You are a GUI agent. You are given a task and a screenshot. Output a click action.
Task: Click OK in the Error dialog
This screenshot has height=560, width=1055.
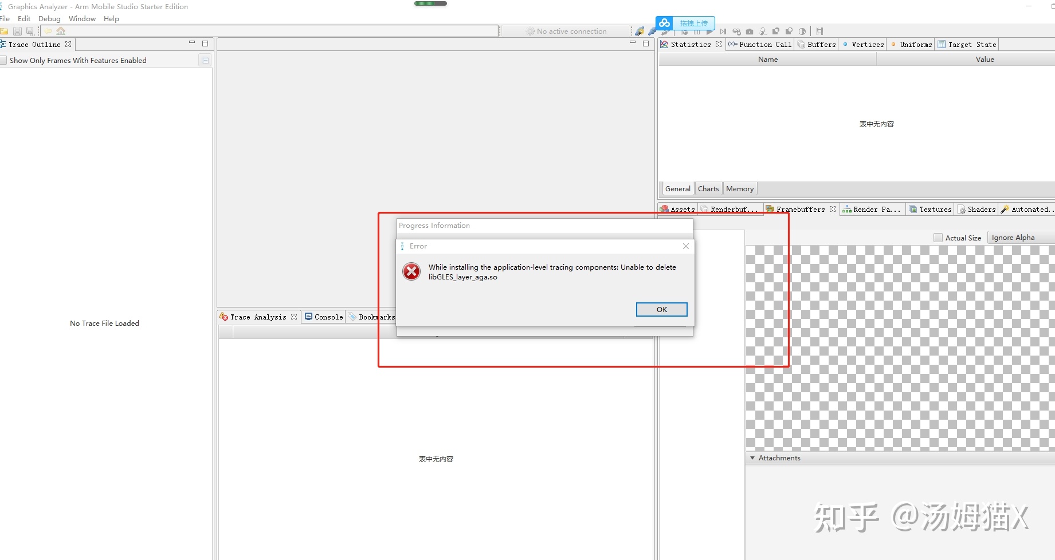pos(662,309)
